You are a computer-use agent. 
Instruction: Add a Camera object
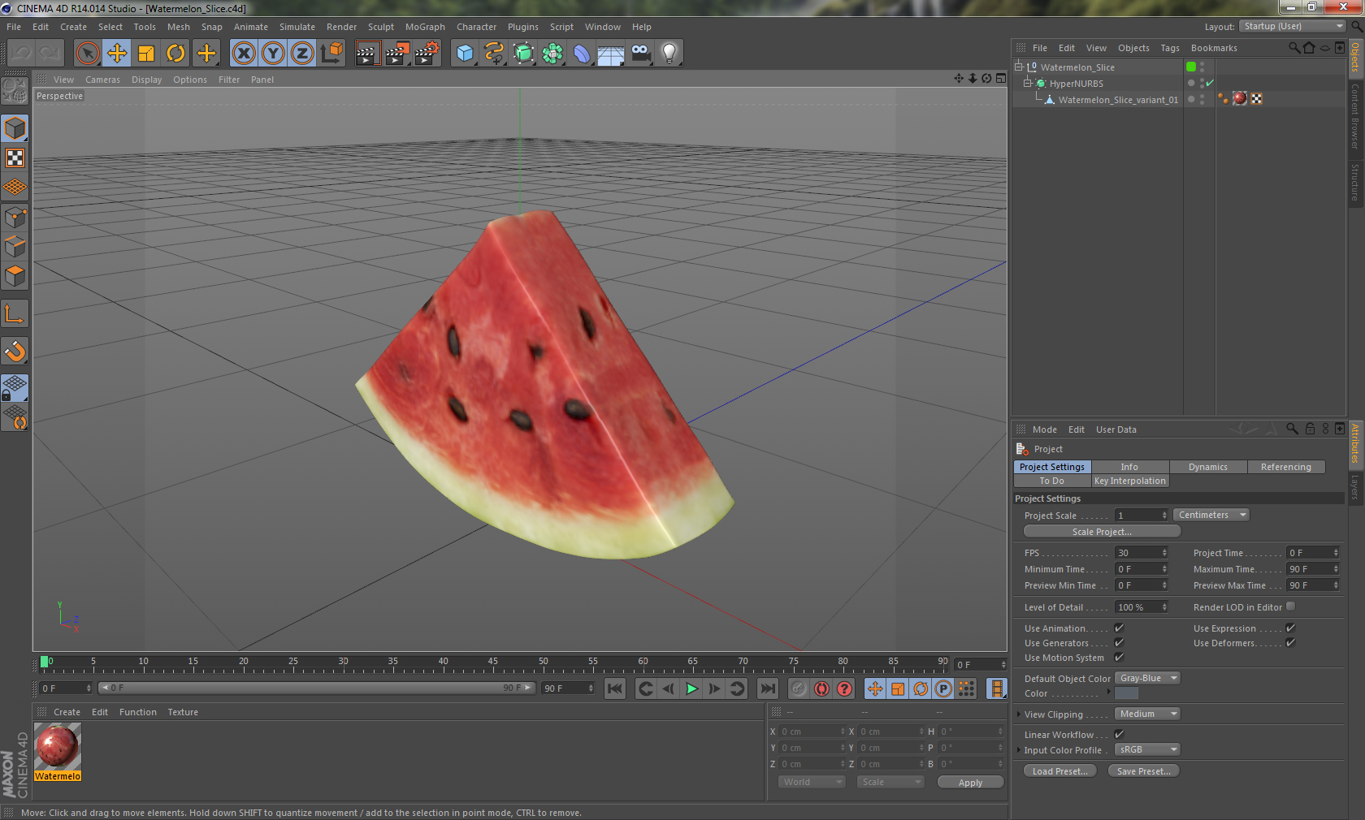[x=640, y=54]
